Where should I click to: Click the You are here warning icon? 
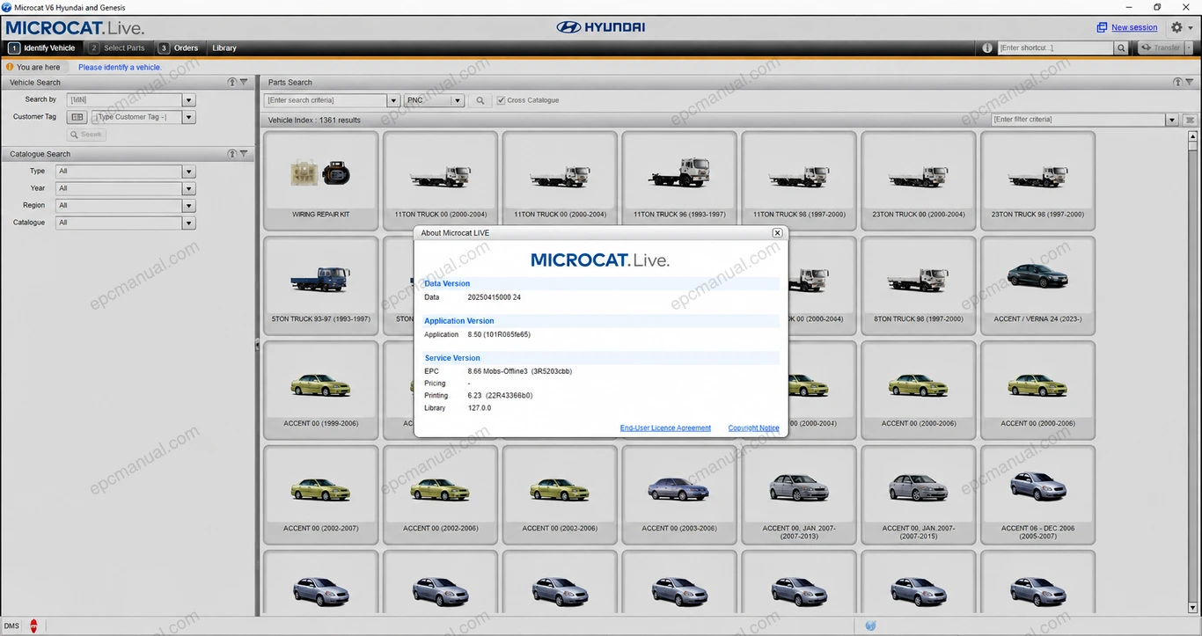10,67
